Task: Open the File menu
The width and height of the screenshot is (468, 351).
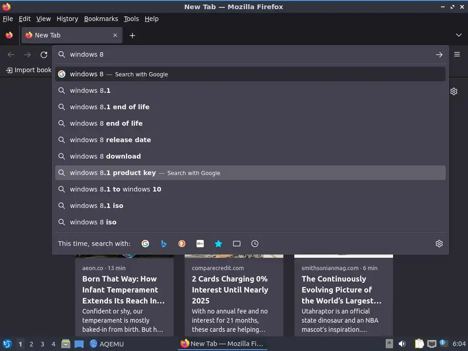Action: (x=8, y=19)
